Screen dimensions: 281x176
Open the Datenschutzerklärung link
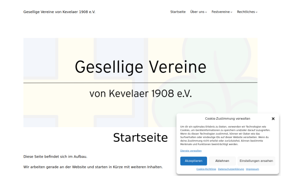pos(231,169)
